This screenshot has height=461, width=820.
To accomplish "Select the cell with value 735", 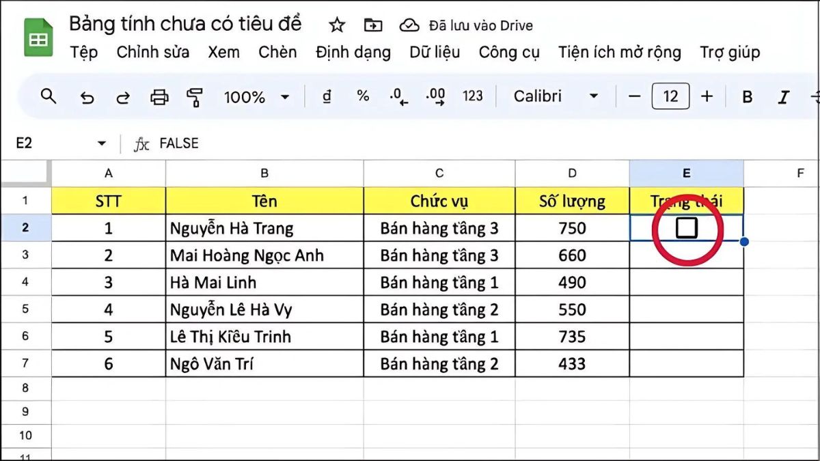I will click(573, 336).
